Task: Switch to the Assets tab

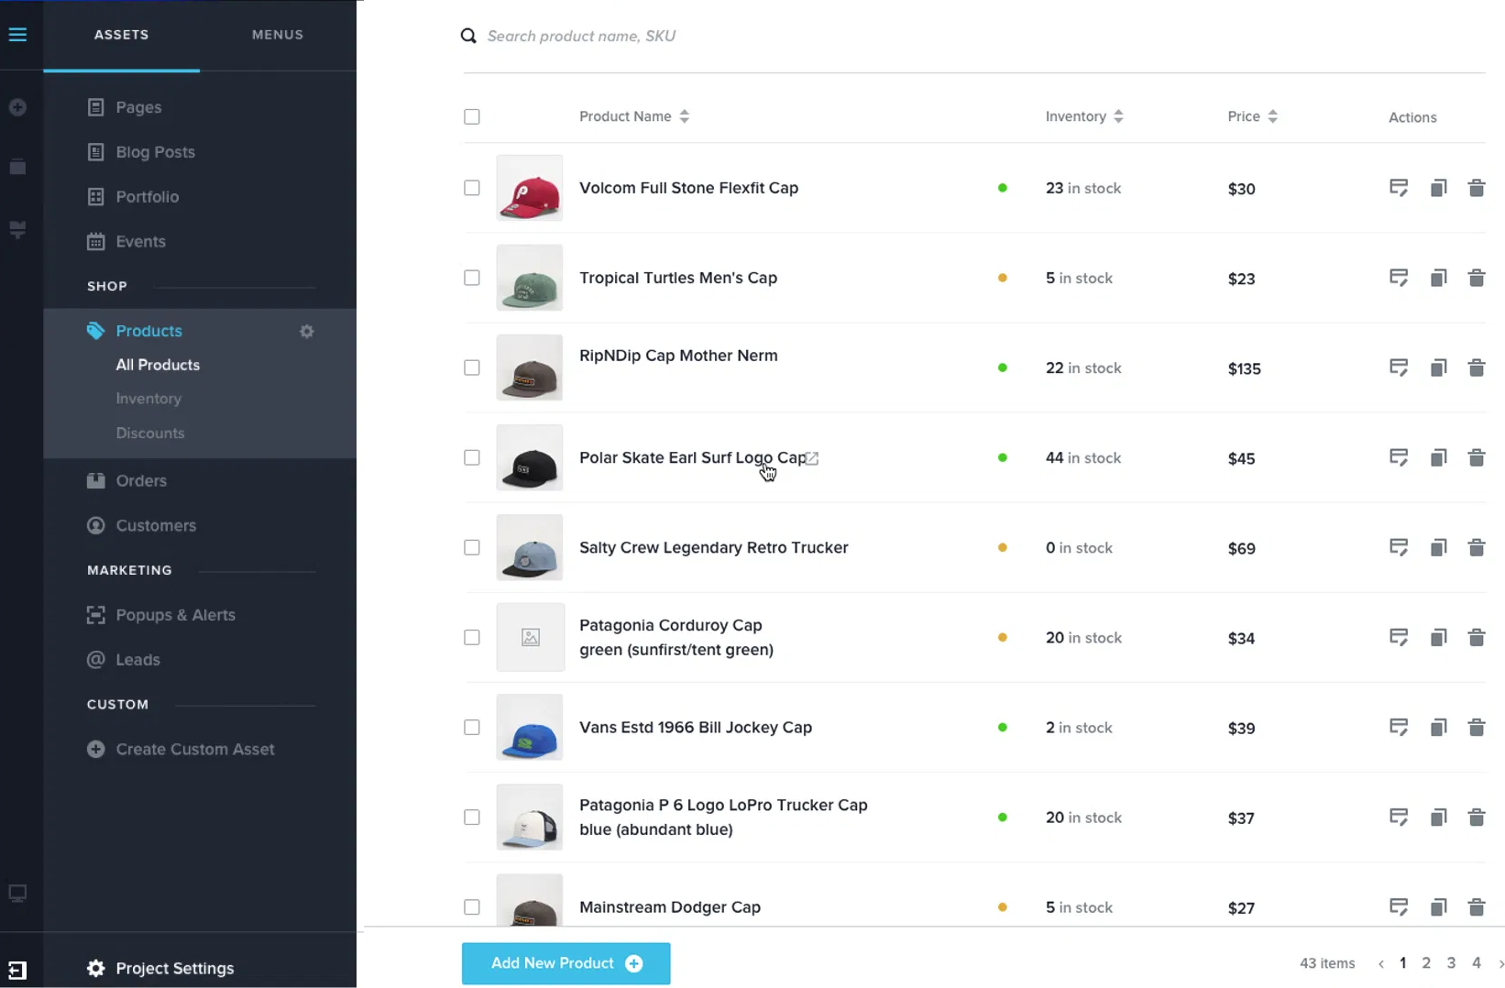Action: [121, 35]
